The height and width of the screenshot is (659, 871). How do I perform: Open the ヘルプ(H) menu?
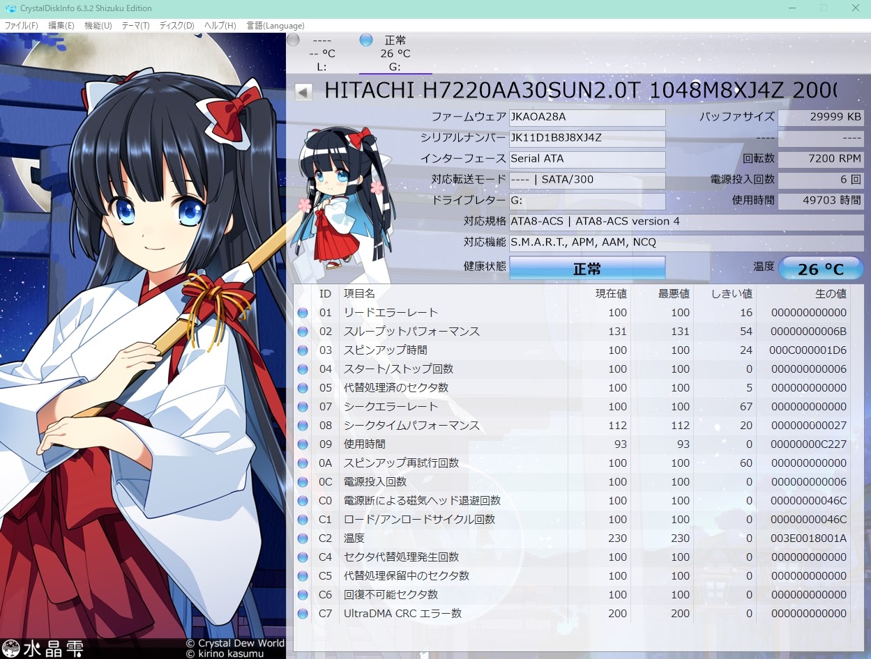click(x=220, y=26)
